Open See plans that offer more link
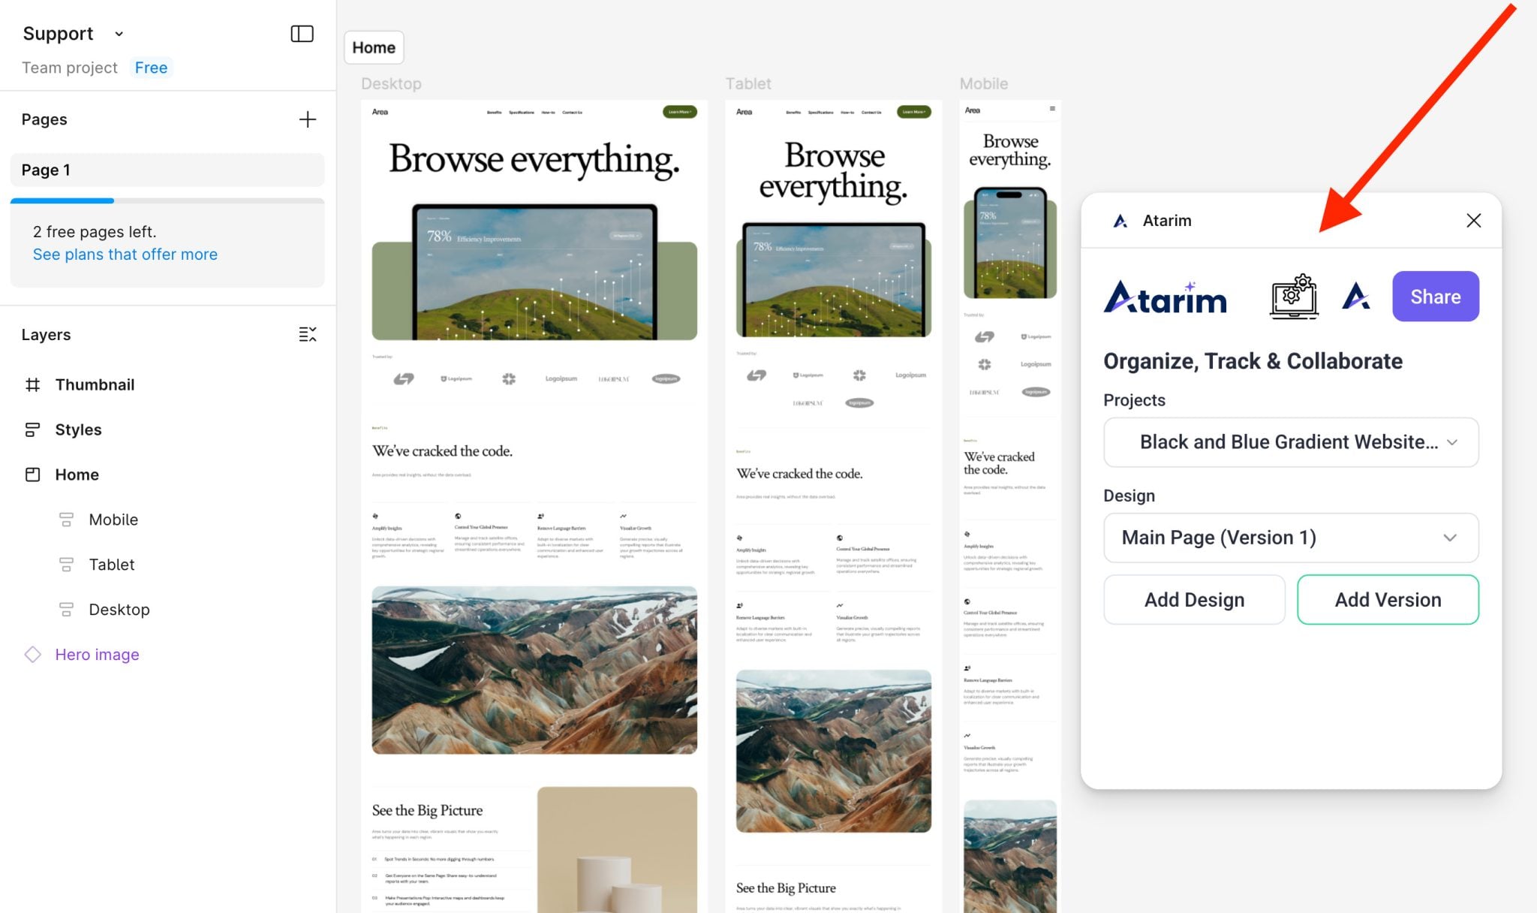 125,255
